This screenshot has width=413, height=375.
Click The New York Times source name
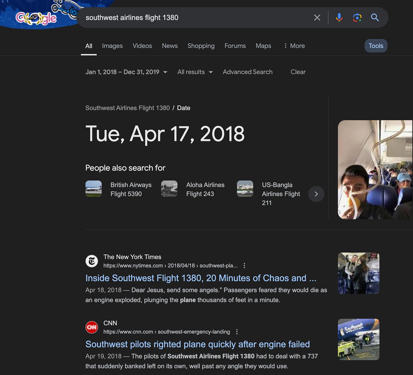point(132,257)
